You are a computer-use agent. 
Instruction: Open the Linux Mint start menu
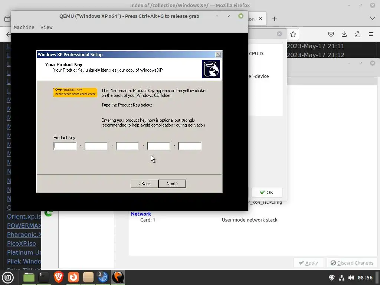coord(8,278)
